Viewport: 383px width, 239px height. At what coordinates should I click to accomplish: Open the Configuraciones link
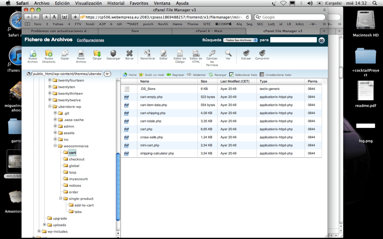coord(91,40)
